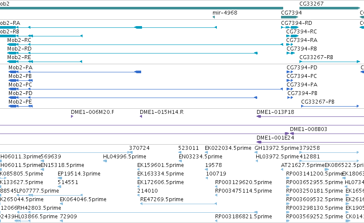Select protein Mob2-PA

21,67
